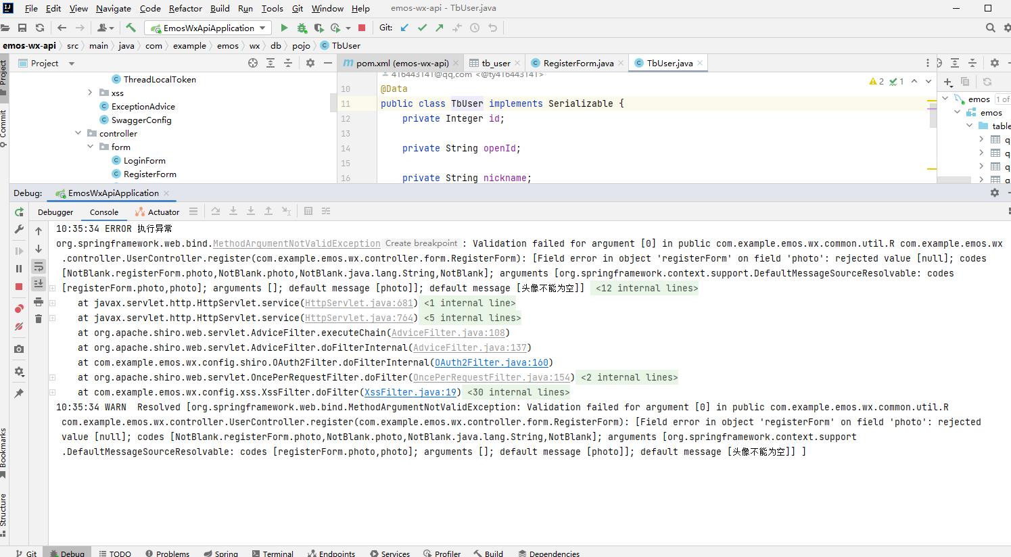
Task: Click the Git update project arrow
Action: pyautogui.click(x=404, y=28)
